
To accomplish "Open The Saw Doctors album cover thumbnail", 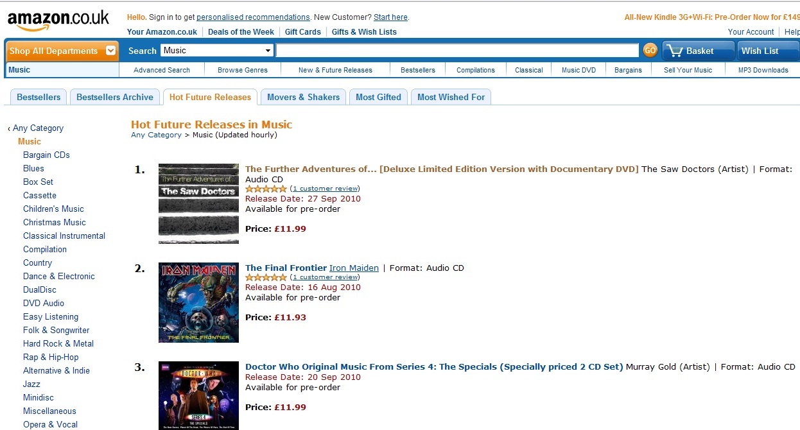I will [x=198, y=203].
